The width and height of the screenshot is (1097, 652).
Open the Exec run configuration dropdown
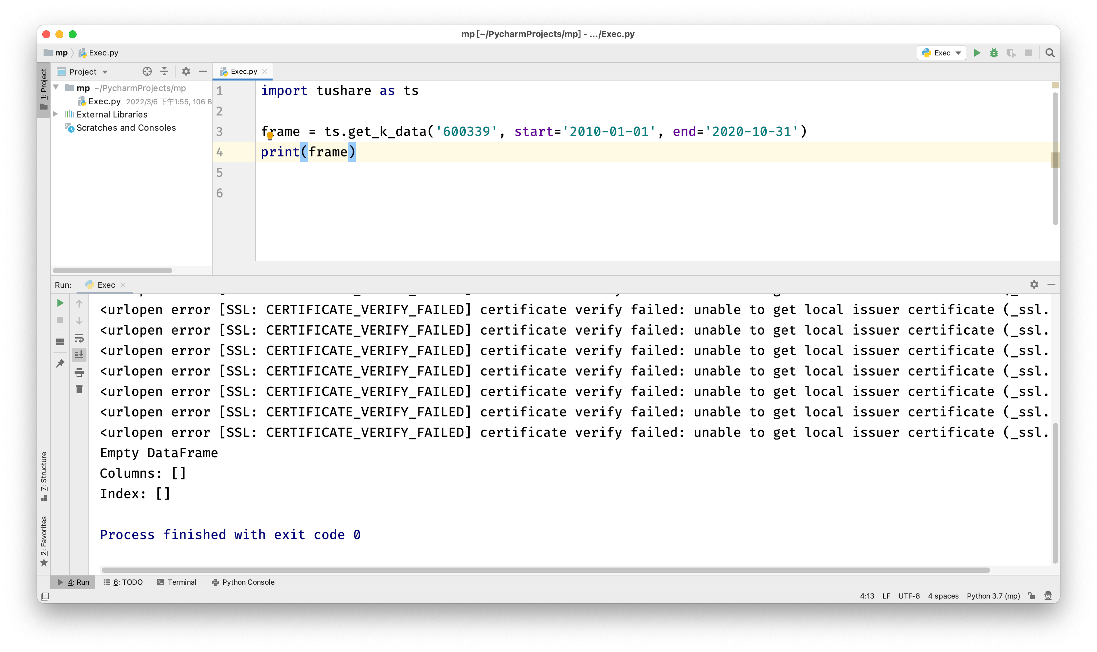point(942,53)
